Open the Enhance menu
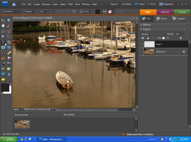 [x=46, y=4]
